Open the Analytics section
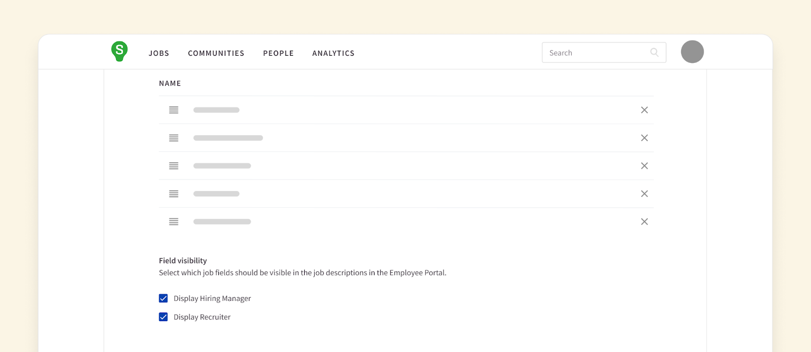 click(x=333, y=53)
